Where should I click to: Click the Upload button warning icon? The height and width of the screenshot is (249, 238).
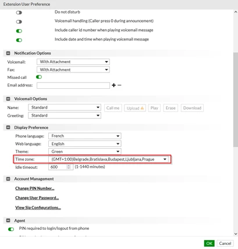142,108
